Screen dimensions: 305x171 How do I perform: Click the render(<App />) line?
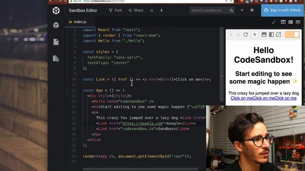pyautogui.click(x=137, y=156)
